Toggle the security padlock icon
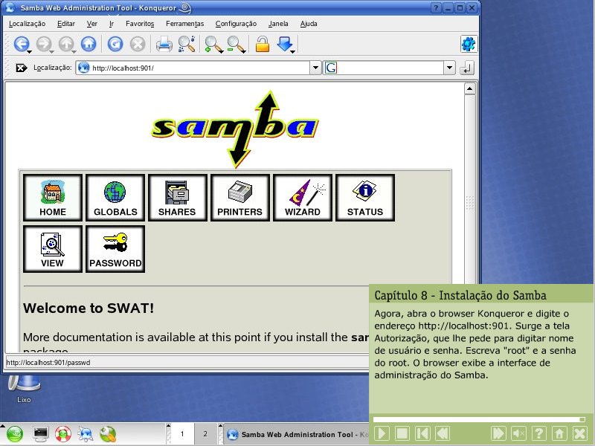Screen dimensions: 595x446 [262, 45]
